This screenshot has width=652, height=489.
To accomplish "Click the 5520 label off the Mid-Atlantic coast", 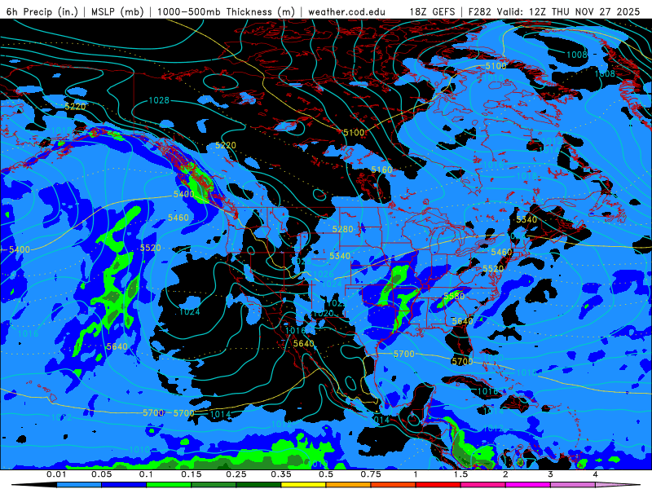I will (493, 269).
